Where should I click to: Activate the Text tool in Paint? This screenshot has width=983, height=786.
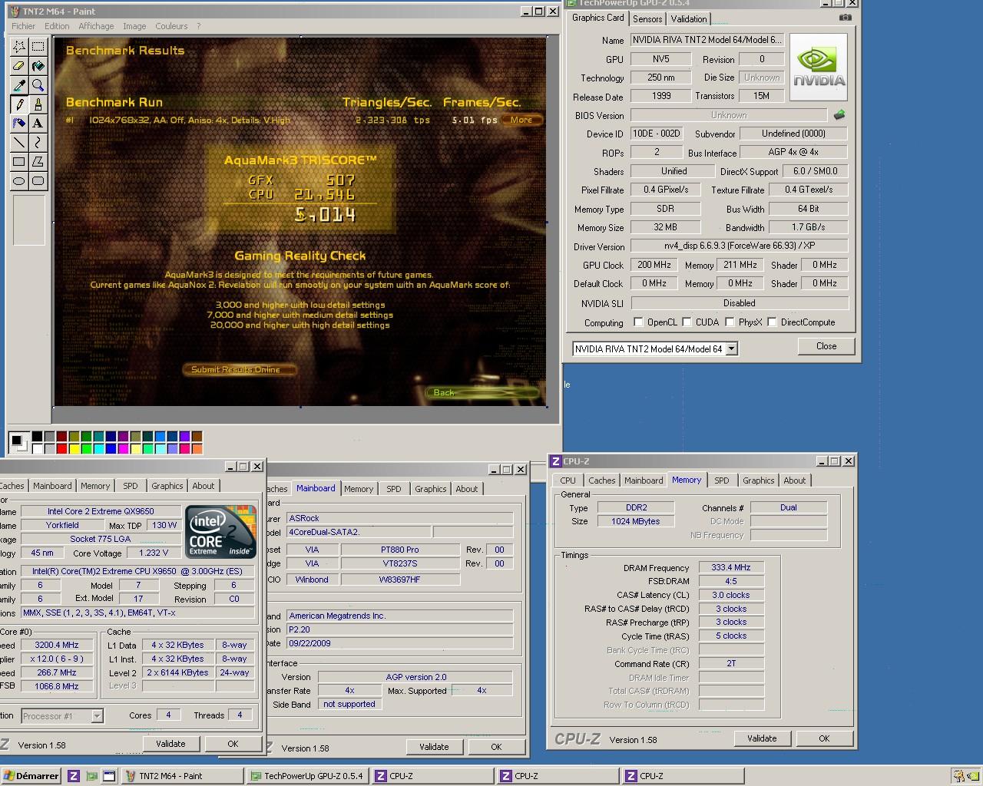38,123
